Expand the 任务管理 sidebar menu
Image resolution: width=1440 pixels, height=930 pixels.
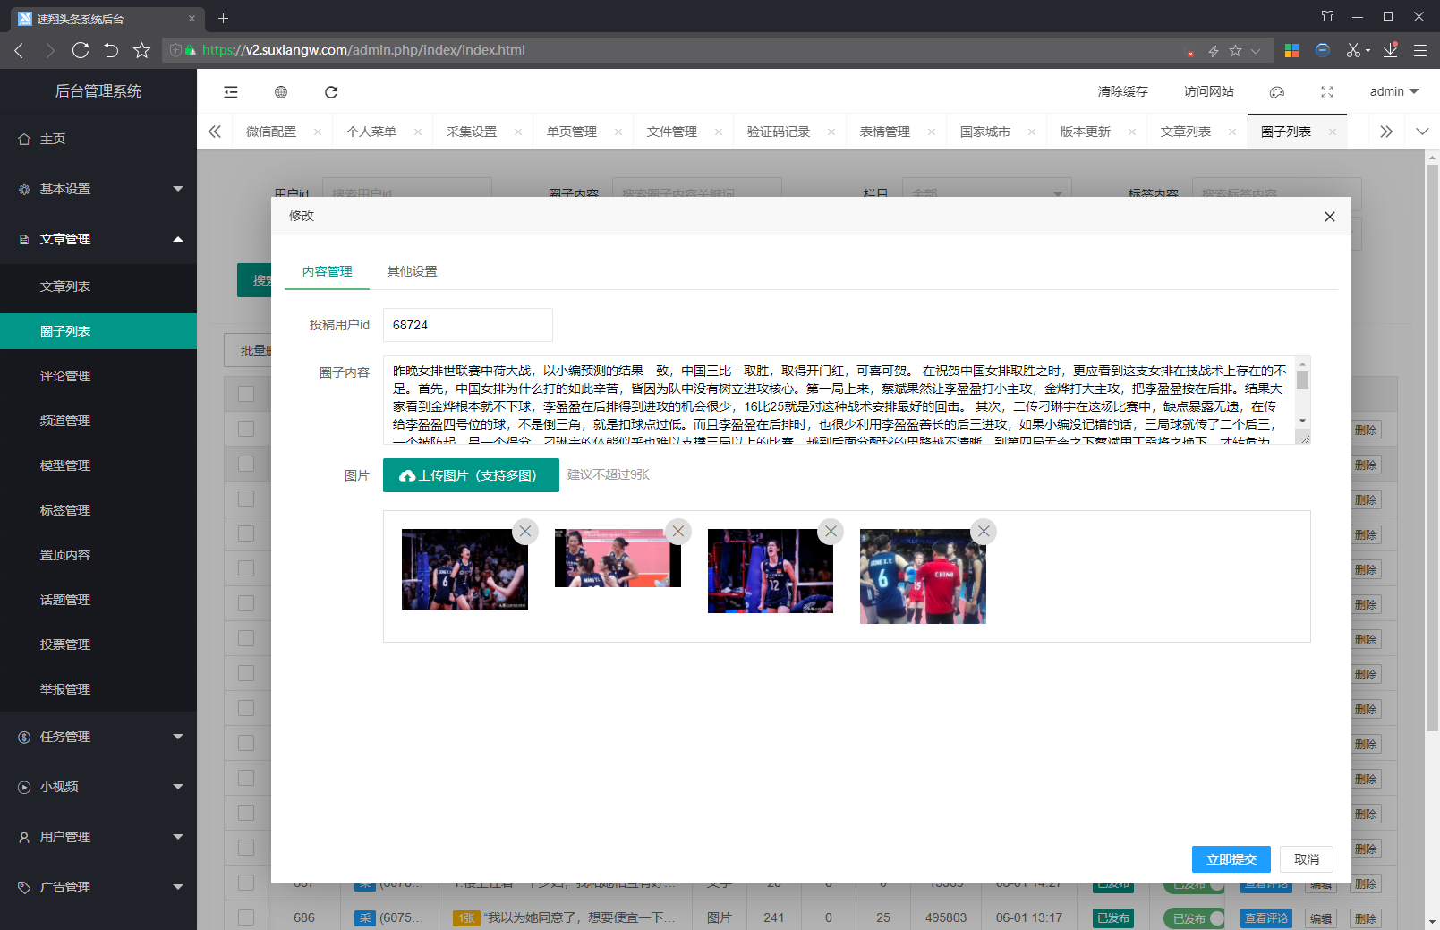click(x=98, y=737)
